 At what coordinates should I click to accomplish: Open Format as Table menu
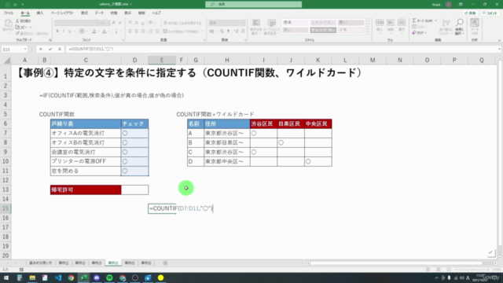(x=271, y=27)
